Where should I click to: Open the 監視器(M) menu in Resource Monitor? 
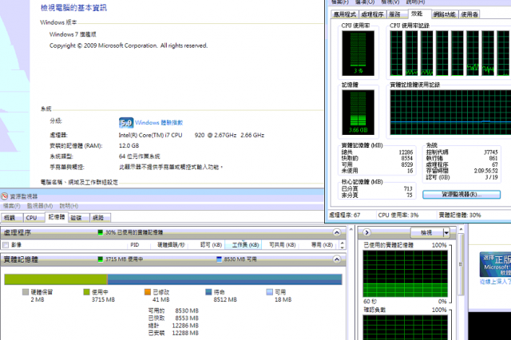(40, 206)
